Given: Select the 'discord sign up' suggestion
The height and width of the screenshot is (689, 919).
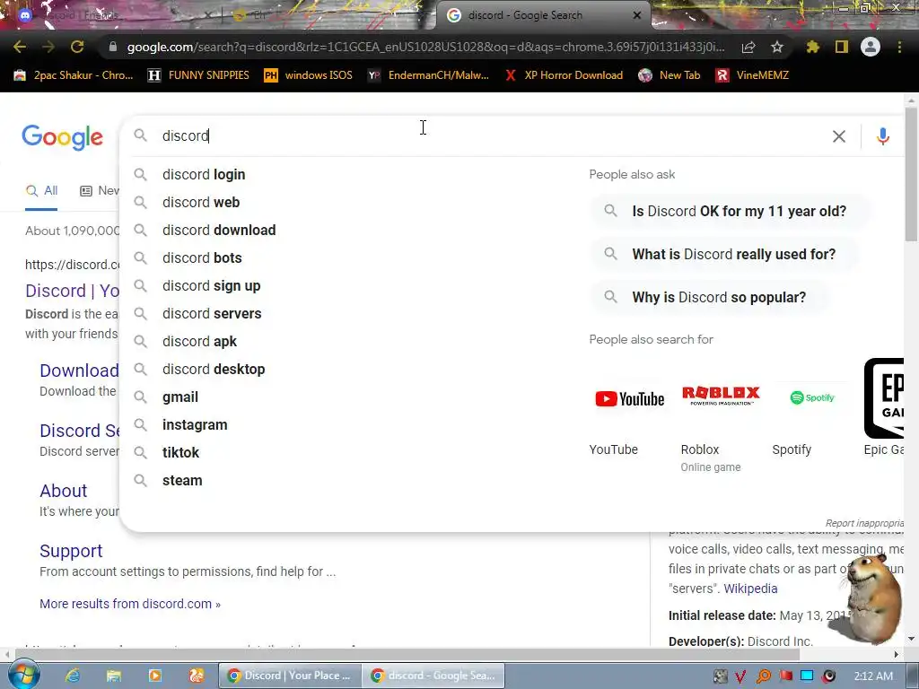Looking at the screenshot, I should click(211, 286).
